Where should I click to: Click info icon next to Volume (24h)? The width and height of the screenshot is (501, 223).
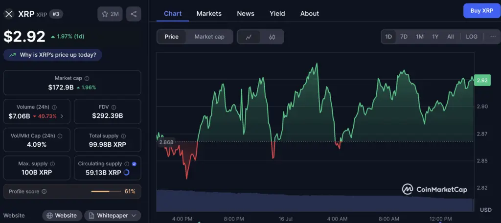click(54, 108)
